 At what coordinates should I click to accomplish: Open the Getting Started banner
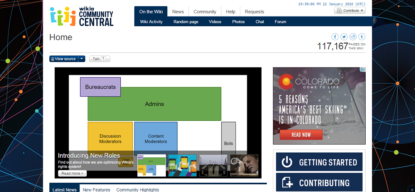coord(319,162)
